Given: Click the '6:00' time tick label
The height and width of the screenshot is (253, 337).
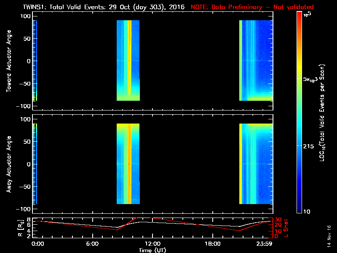Looking at the screenshot, I should (92, 244).
